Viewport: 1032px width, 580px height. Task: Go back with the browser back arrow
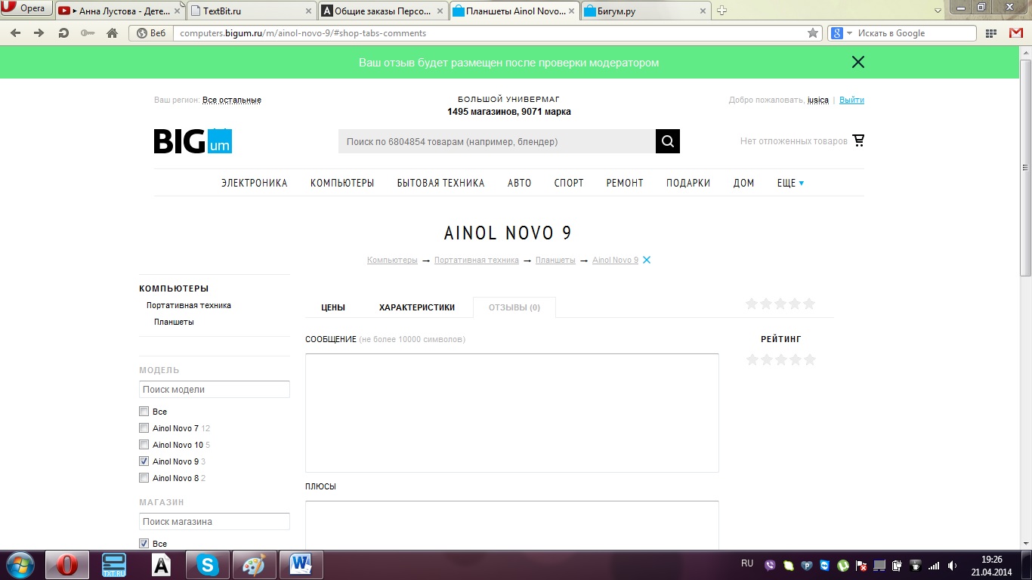coord(16,33)
